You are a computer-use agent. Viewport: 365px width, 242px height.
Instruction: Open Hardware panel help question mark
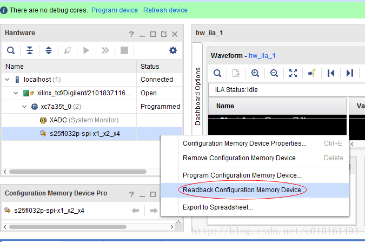[131, 34]
